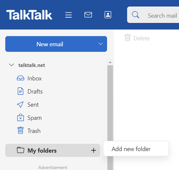Click the Inbox tray icon

click(x=21, y=78)
